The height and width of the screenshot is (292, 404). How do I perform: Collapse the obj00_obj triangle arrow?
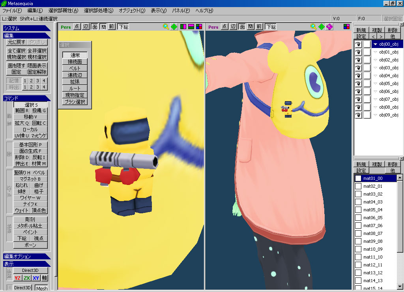click(376, 44)
